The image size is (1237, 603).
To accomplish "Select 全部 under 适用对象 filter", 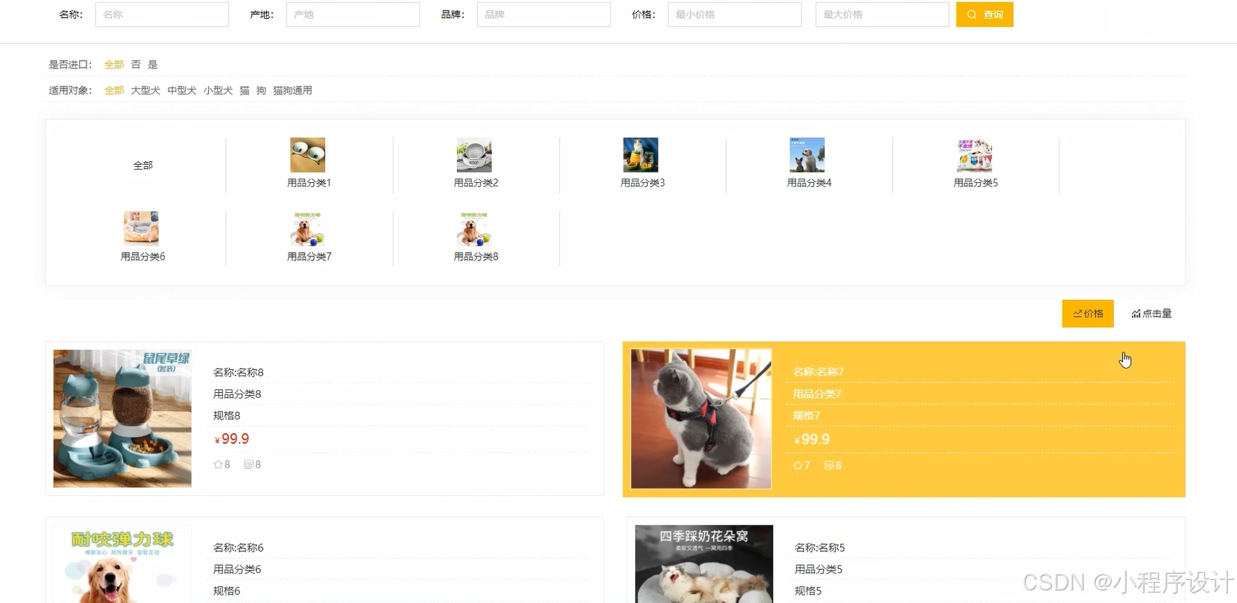I will coord(114,90).
